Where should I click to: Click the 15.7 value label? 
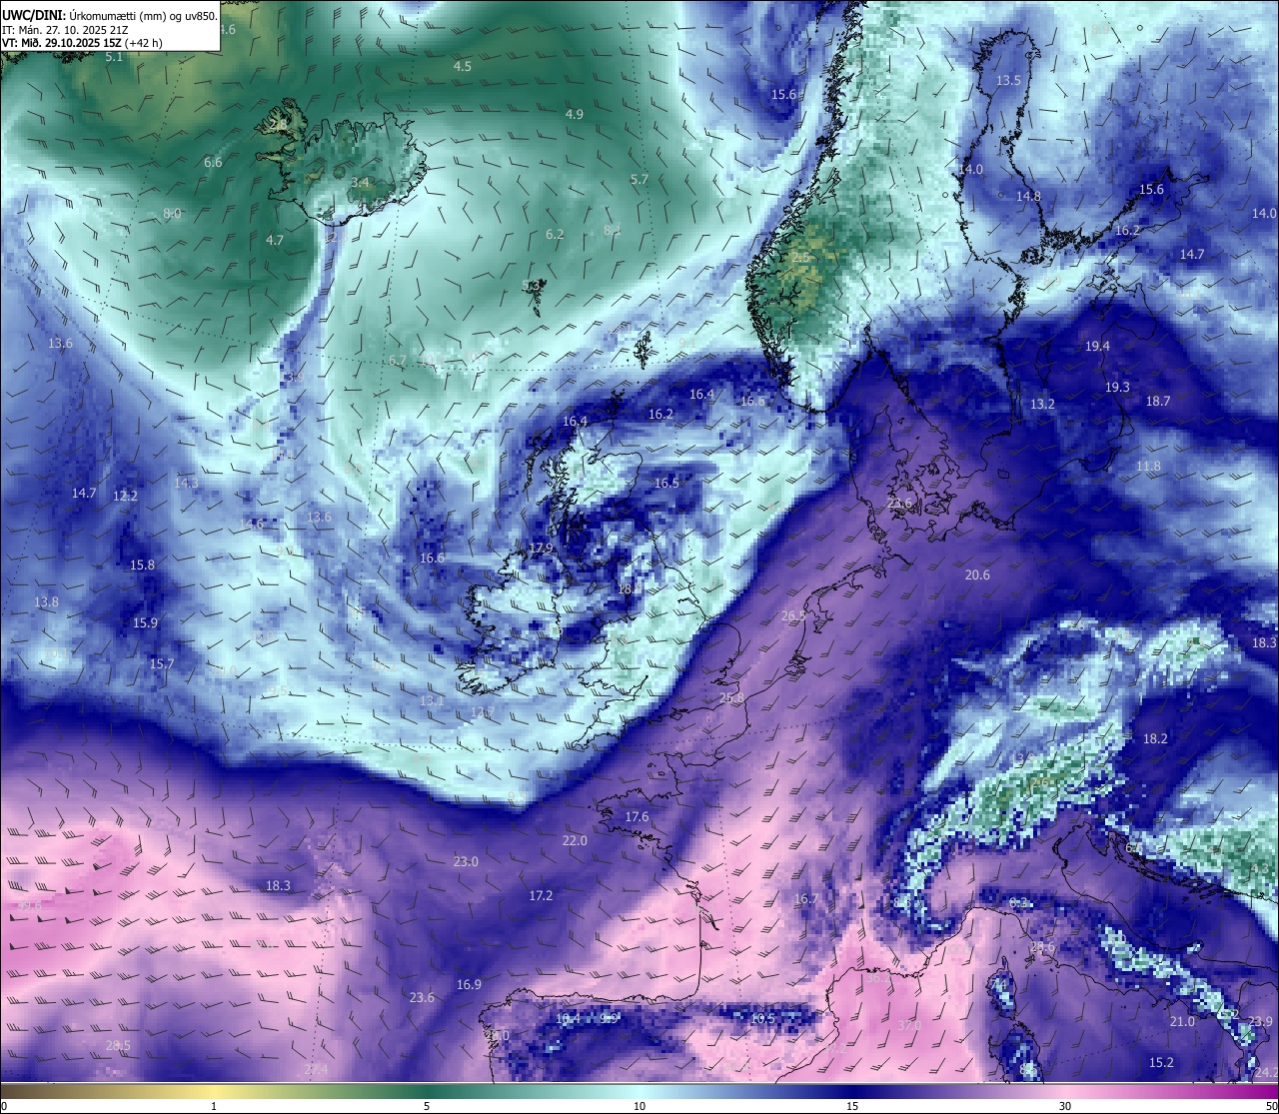[x=162, y=663]
